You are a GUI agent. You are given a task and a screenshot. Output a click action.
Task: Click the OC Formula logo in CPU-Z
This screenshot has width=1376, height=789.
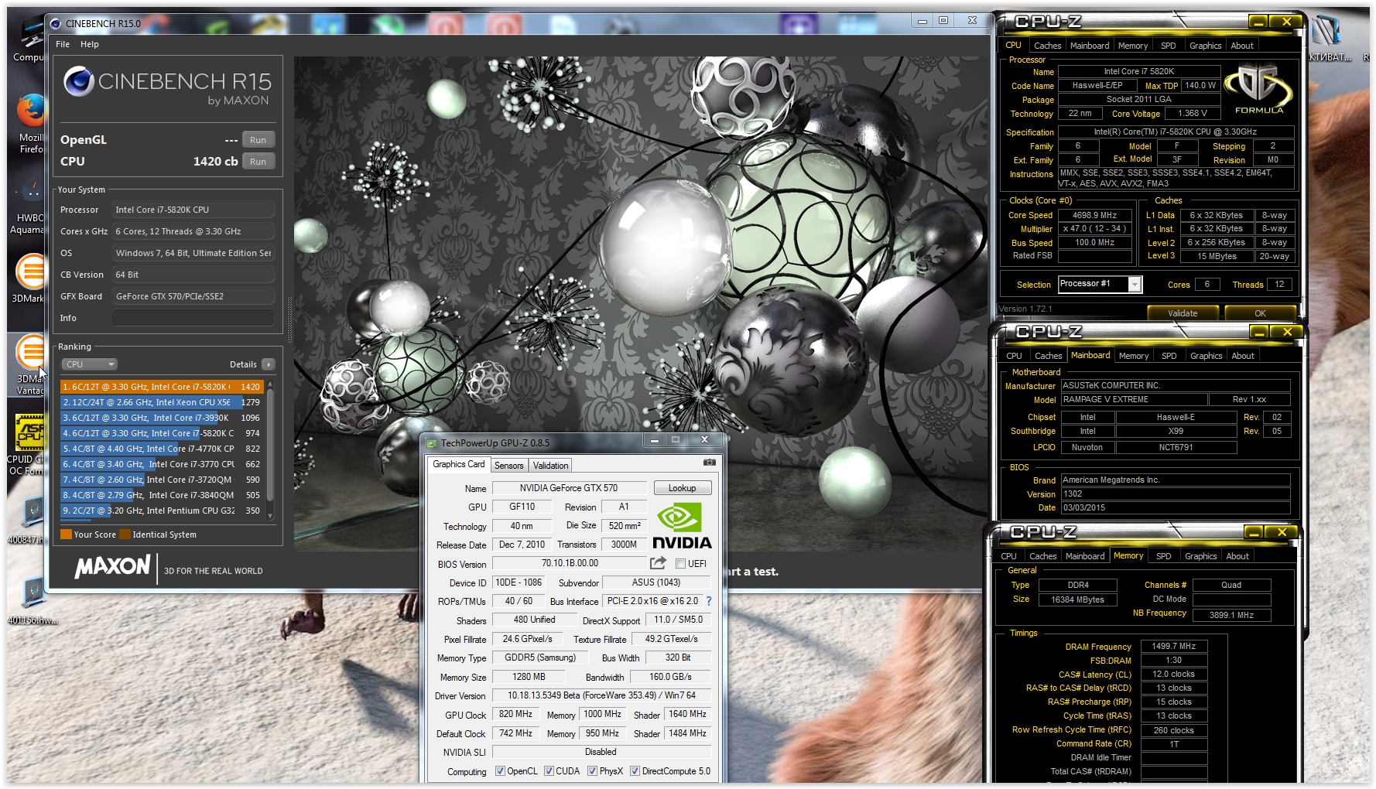point(1258,90)
